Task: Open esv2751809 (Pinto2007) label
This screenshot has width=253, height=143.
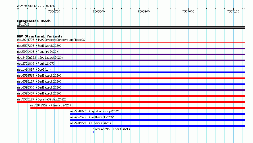Action: [x=36, y=64]
